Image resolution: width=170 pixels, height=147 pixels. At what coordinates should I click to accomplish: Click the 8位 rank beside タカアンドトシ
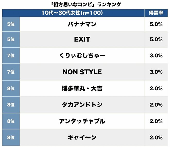pos(11,105)
